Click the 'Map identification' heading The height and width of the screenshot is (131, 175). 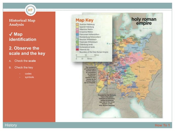22,37
